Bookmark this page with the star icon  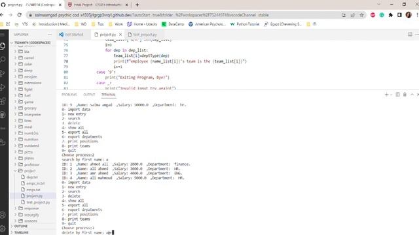pos(362,15)
